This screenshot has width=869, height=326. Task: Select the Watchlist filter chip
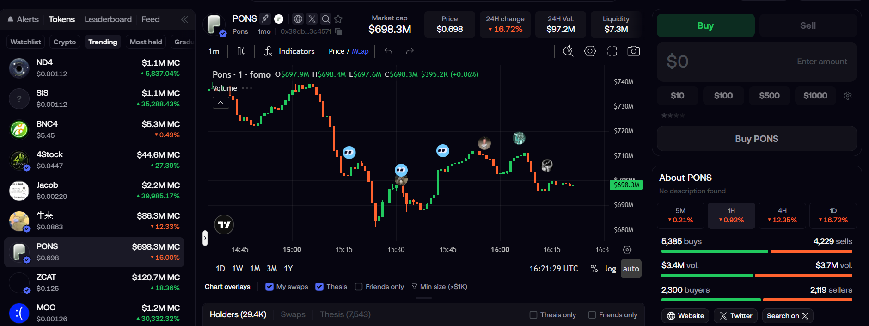[25, 42]
